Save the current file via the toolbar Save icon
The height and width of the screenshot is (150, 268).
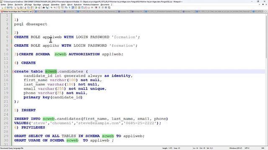pos(8,7)
